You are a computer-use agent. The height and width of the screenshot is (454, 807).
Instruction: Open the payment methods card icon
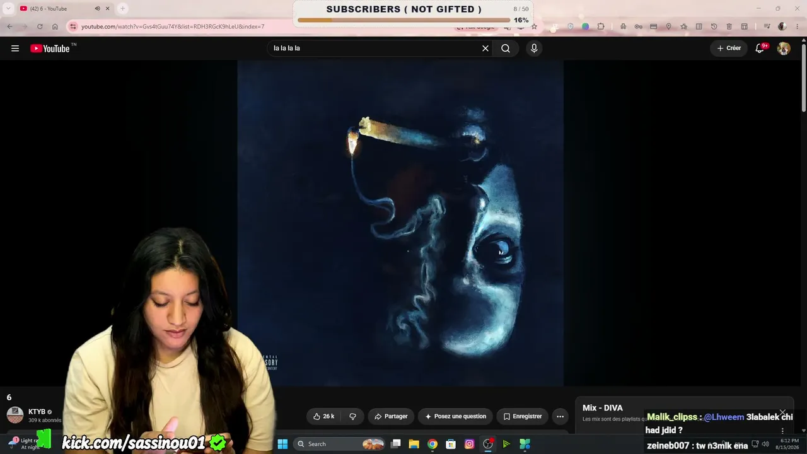pyautogui.click(x=653, y=26)
